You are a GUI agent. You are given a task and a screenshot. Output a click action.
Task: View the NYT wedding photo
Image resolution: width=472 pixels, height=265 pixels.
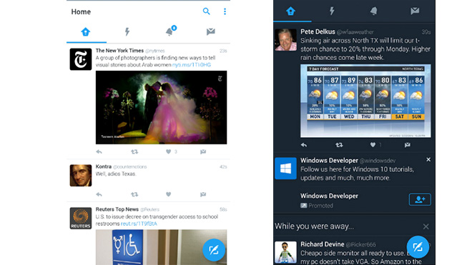(161, 107)
